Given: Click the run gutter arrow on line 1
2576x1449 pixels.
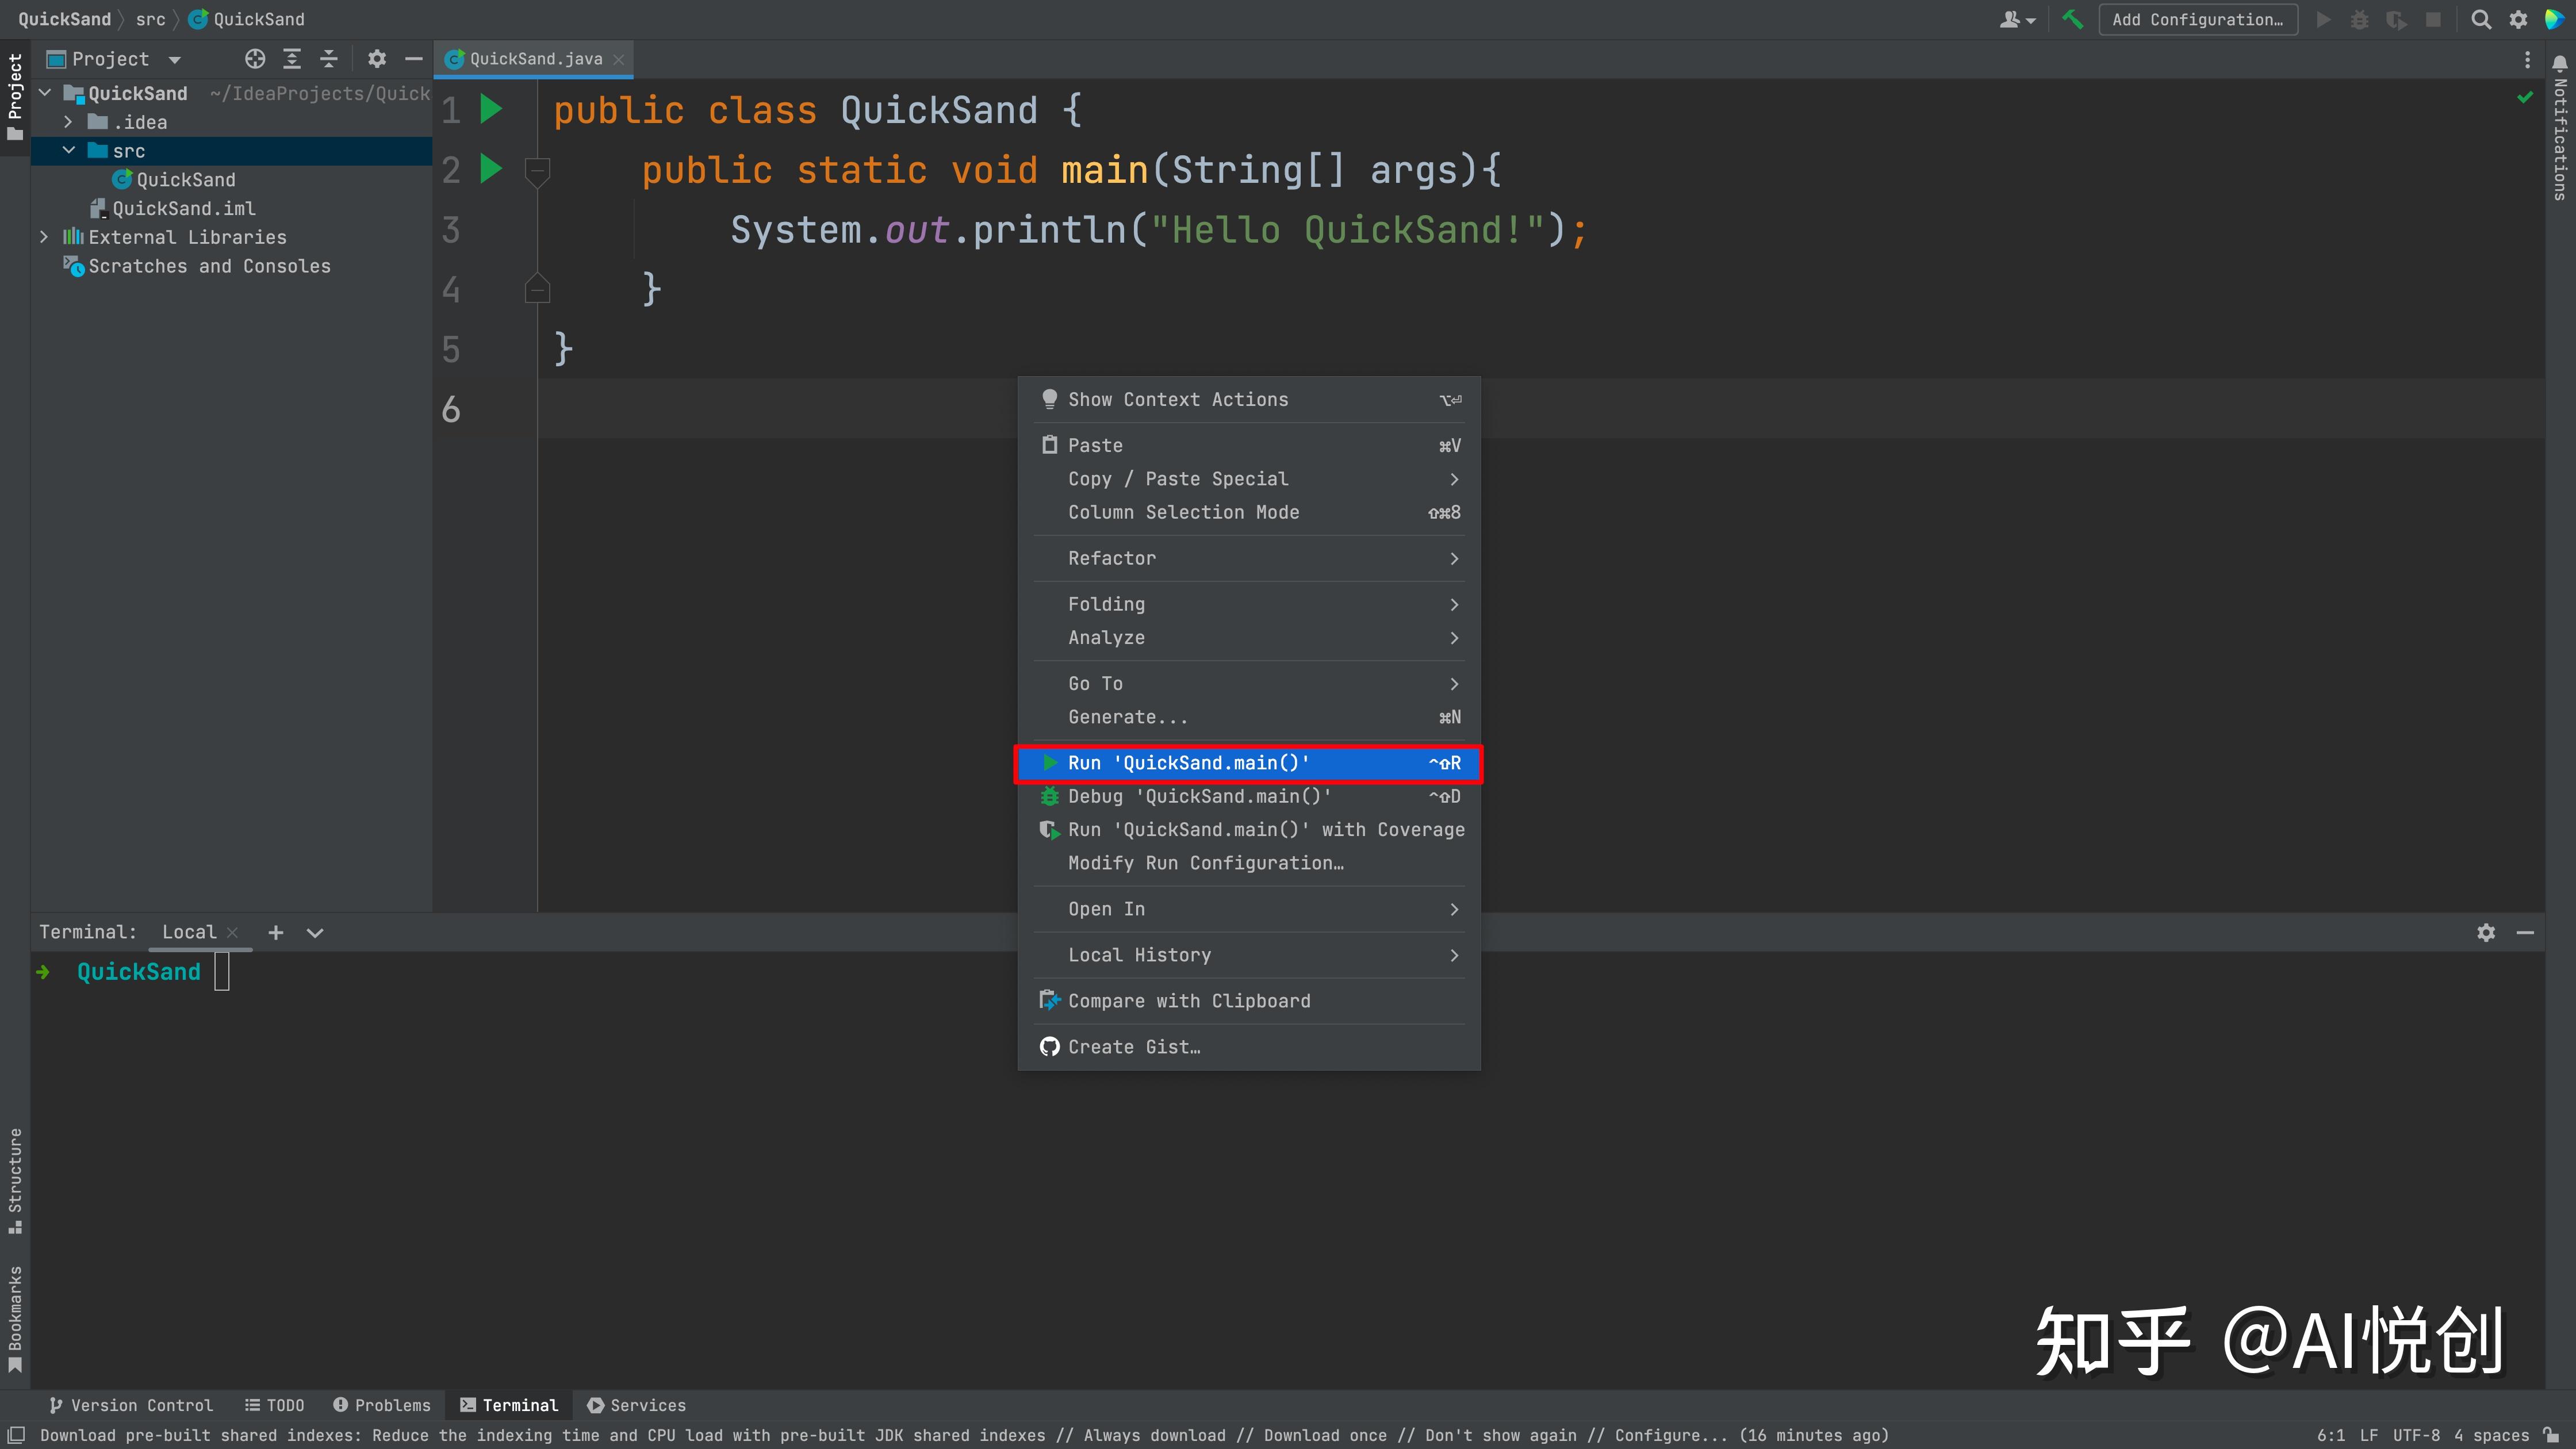Looking at the screenshot, I should [490, 109].
